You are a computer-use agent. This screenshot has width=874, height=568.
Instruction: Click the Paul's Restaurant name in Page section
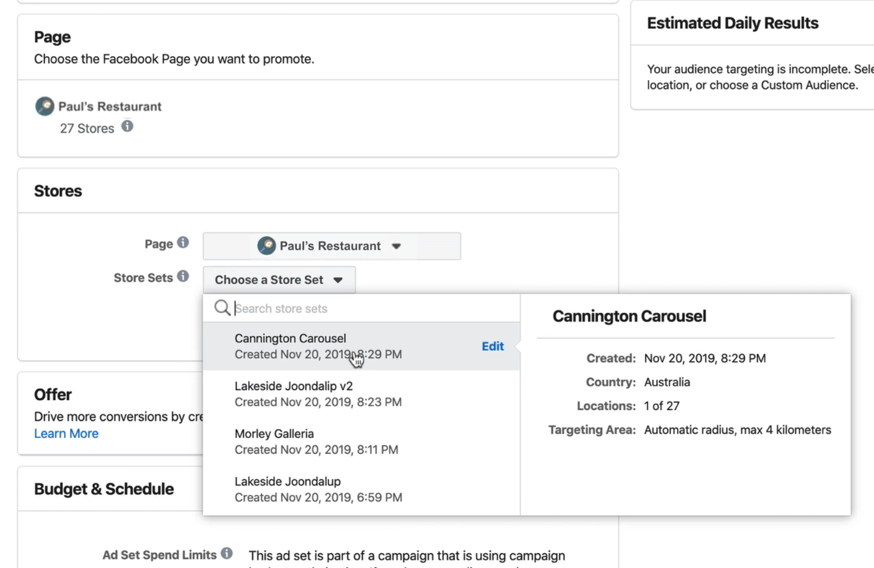pyautogui.click(x=110, y=106)
